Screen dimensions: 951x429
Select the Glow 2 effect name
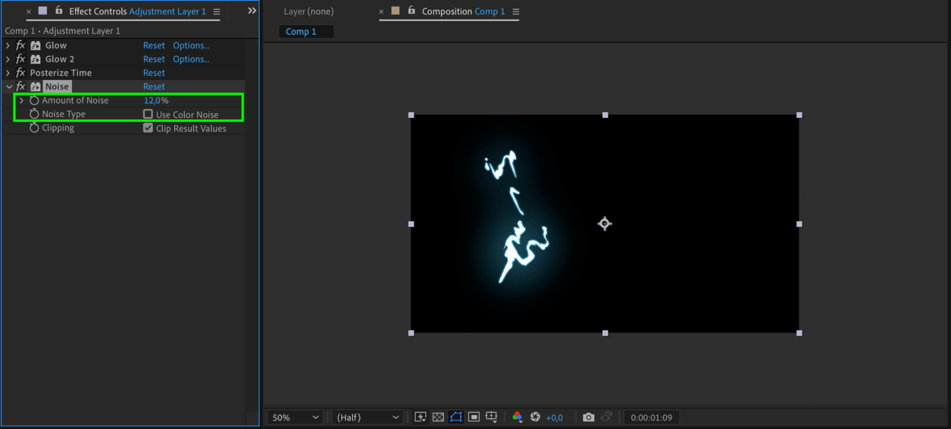point(59,59)
